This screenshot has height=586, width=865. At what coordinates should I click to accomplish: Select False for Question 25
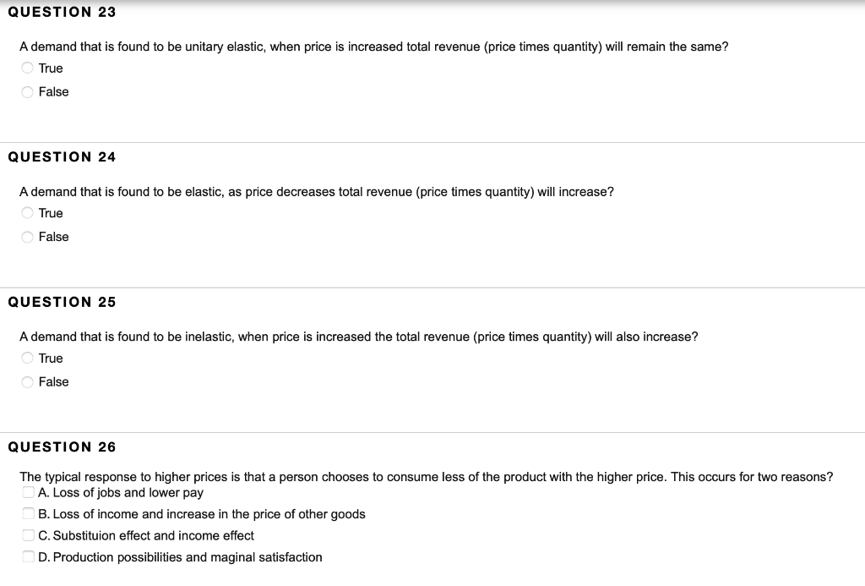tap(27, 381)
